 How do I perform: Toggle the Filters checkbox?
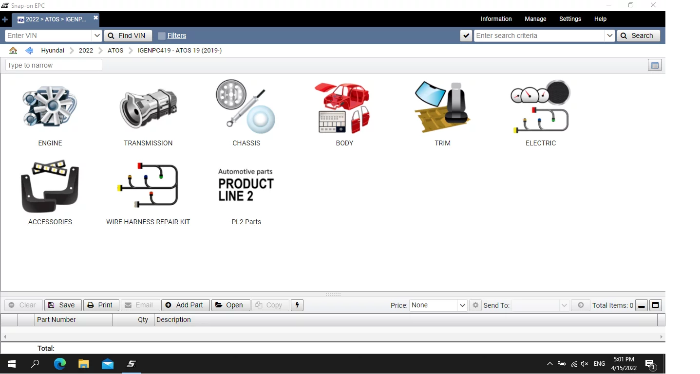pyautogui.click(x=162, y=36)
